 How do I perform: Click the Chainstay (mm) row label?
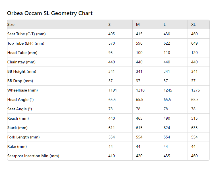[21, 62]
